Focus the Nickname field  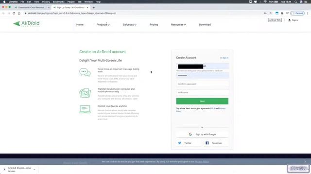(202, 92)
